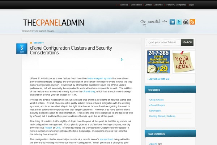217x145 pixels.
Task: Follow the access hash link
Action: point(106,139)
